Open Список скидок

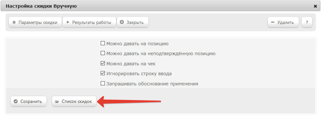click(x=74, y=101)
